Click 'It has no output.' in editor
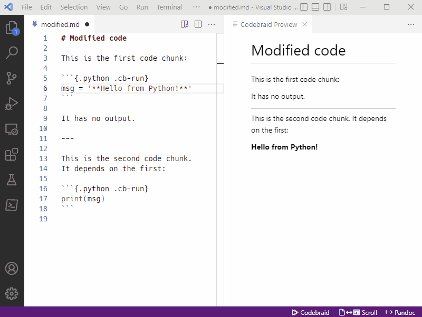422x317 pixels. [98, 118]
